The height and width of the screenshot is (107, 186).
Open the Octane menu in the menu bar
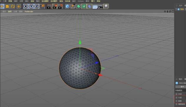81,1
